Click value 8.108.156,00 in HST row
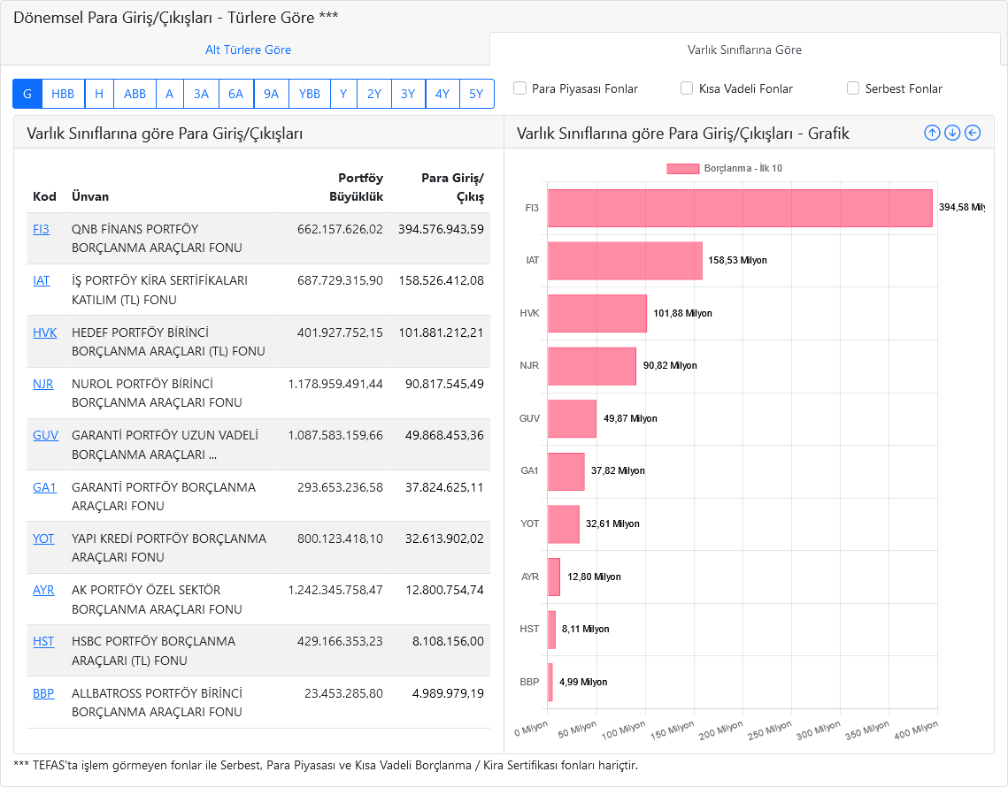 (448, 641)
